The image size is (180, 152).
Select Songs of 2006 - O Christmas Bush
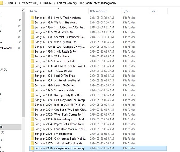(x=61, y=139)
